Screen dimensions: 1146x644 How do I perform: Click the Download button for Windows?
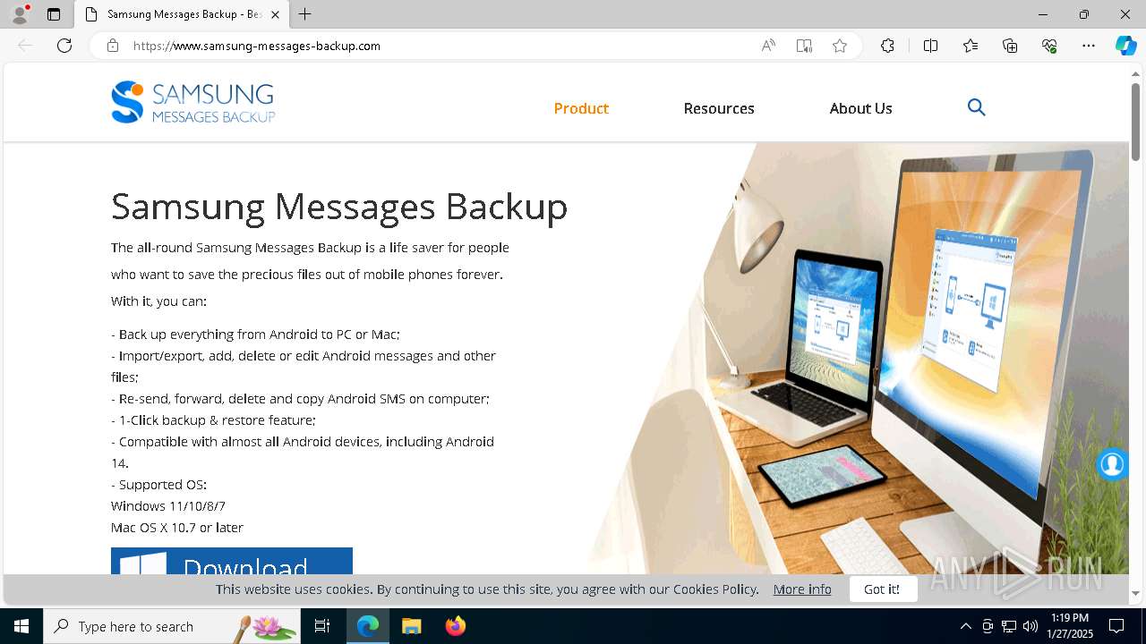click(232, 561)
